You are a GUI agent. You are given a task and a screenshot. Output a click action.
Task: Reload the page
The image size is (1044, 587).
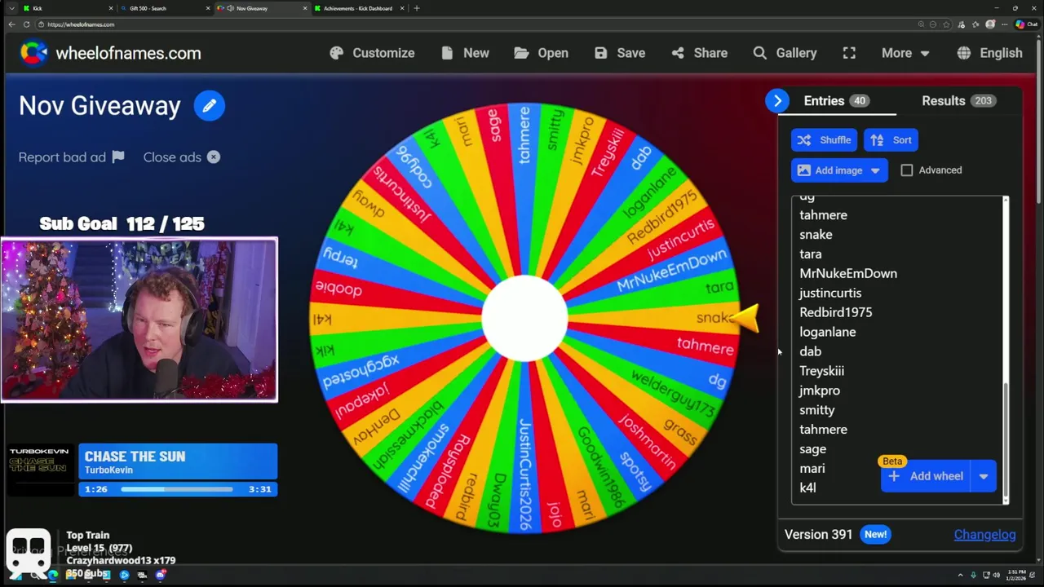coord(26,24)
